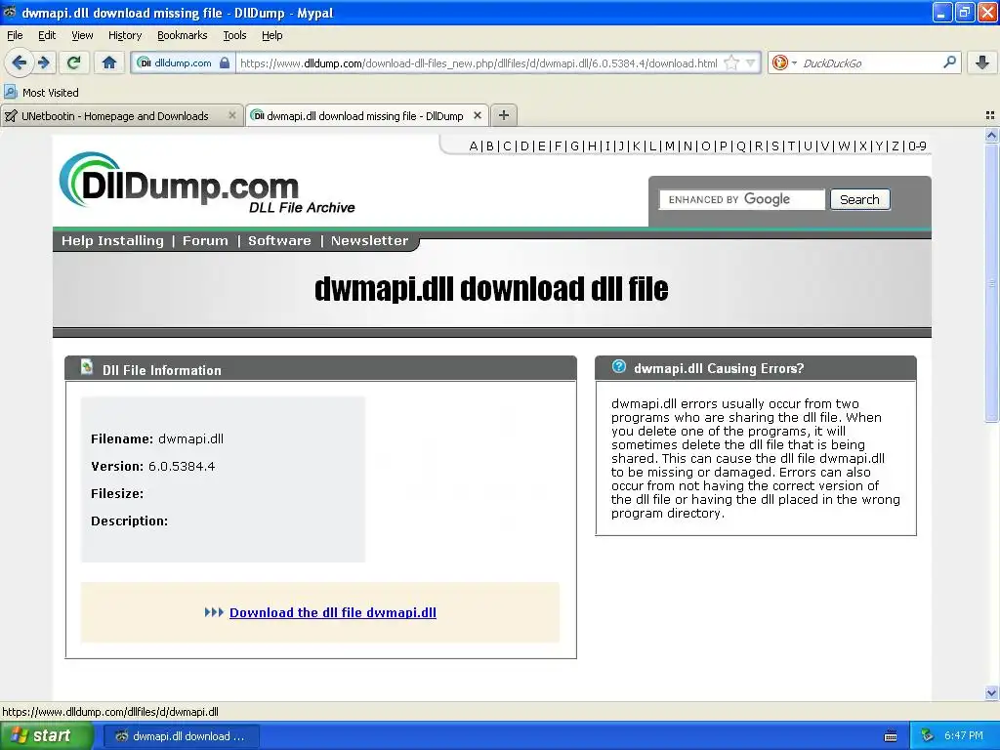Browse DLL files starting with S

pyautogui.click(x=775, y=146)
